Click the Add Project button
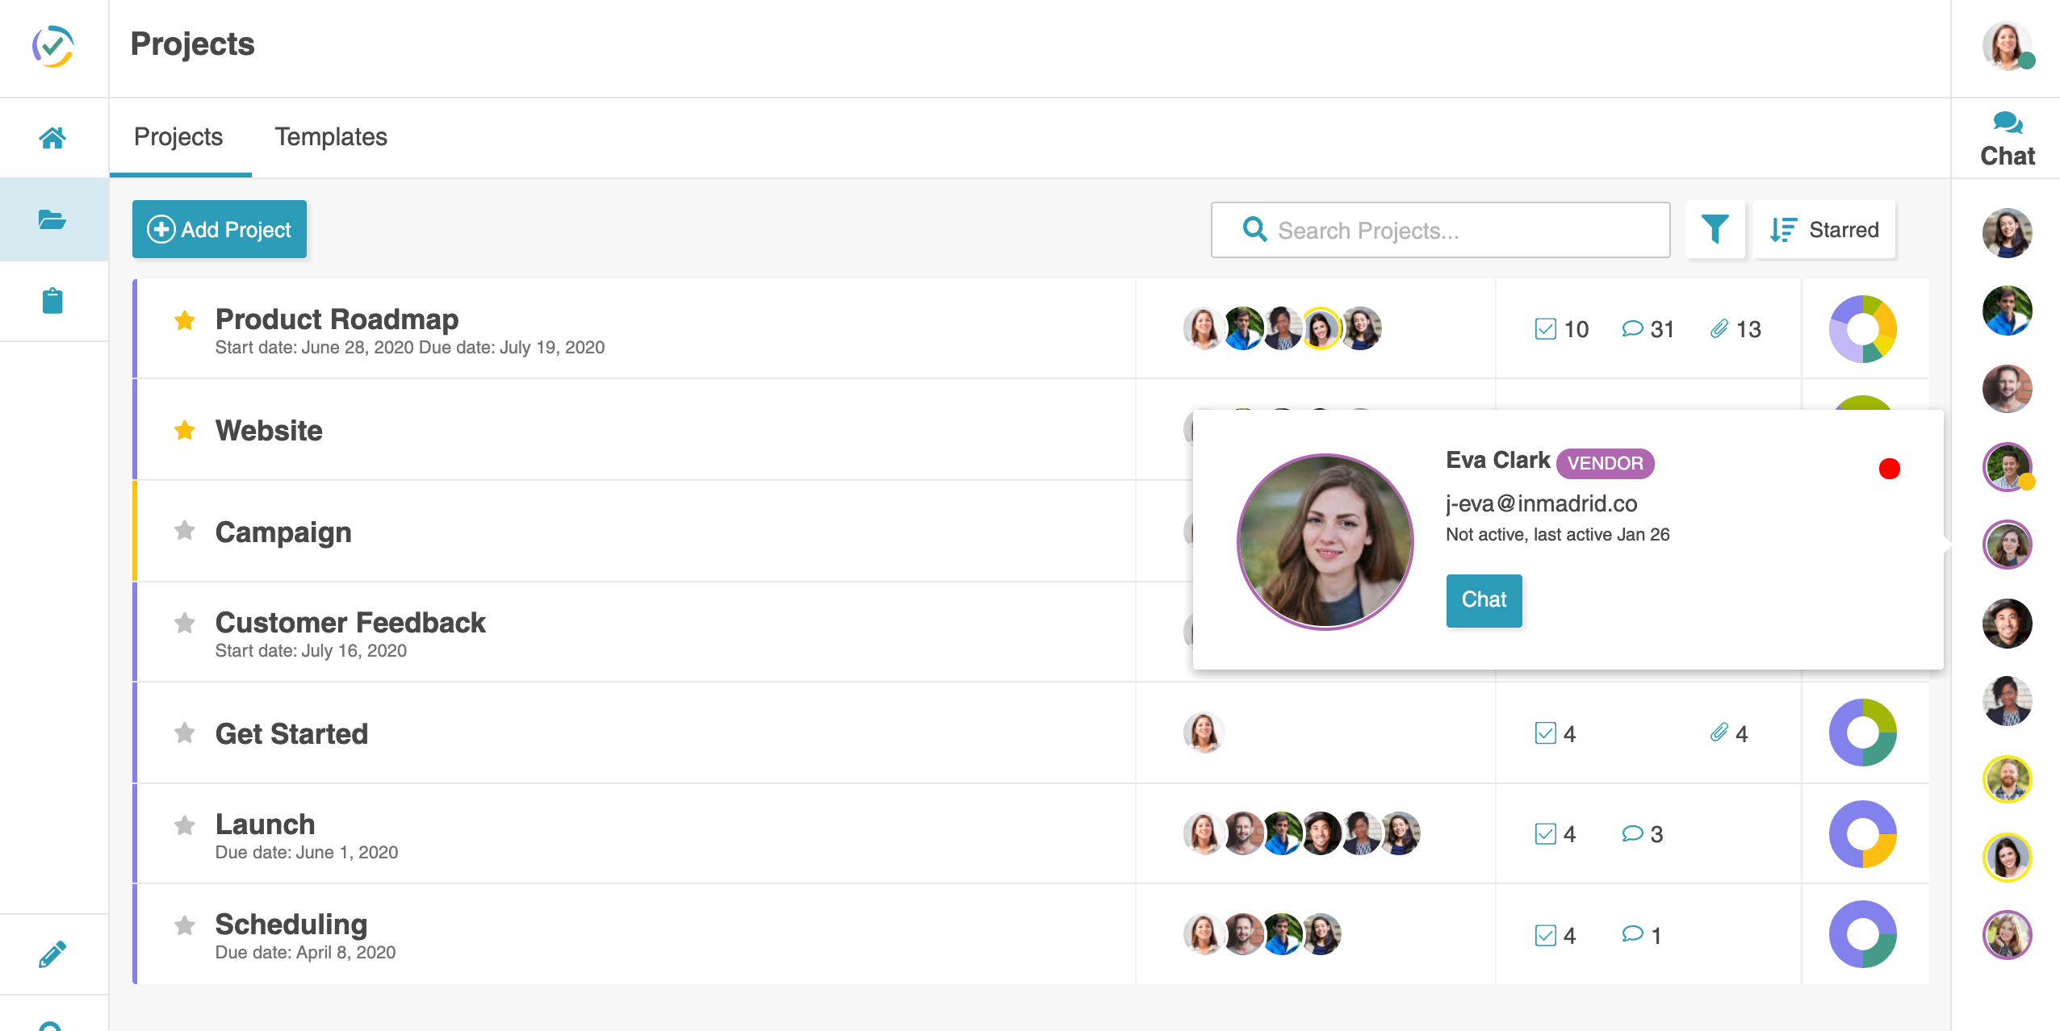Screen dimensions: 2060x1031 220,230
